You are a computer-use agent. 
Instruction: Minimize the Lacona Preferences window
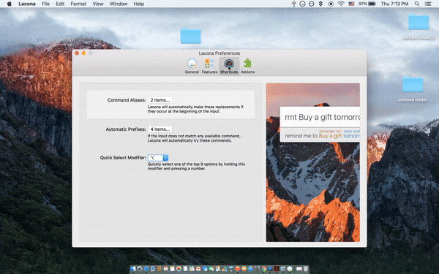click(x=83, y=53)
